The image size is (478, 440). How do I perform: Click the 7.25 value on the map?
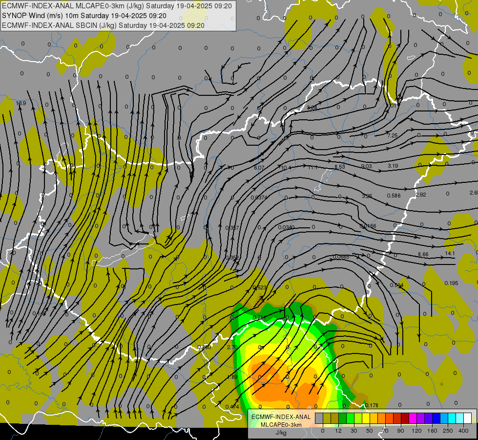[x=393, y=135]
